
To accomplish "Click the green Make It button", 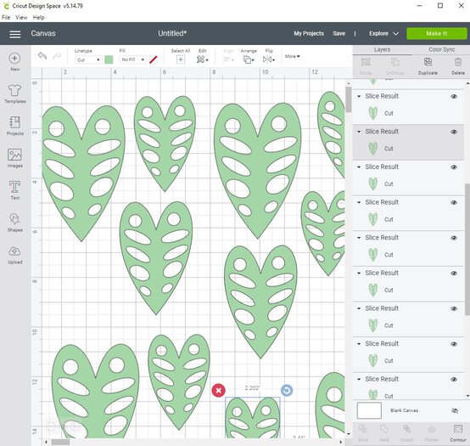I will point(437,34).
